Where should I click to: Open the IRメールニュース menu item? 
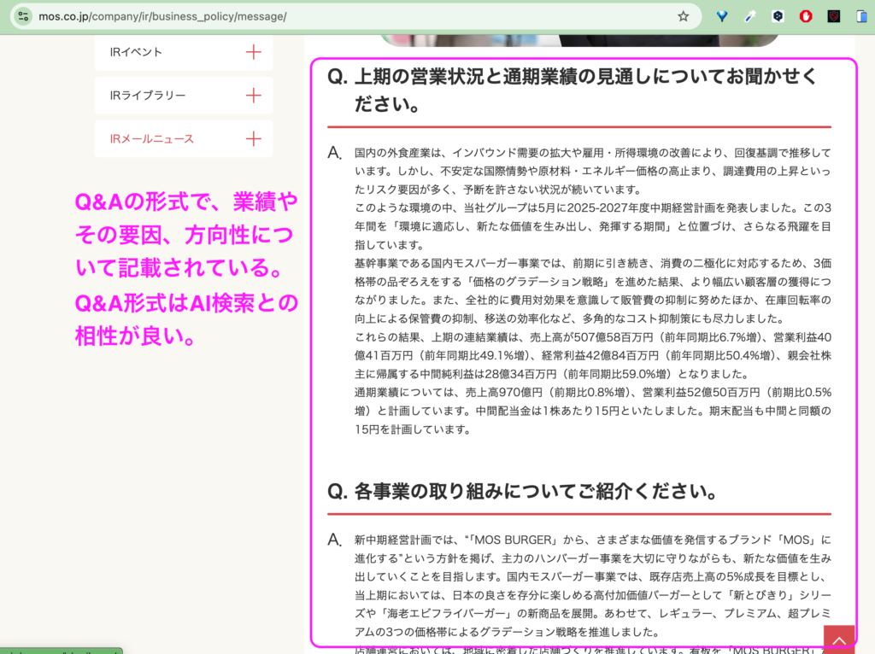pos(184,139)
